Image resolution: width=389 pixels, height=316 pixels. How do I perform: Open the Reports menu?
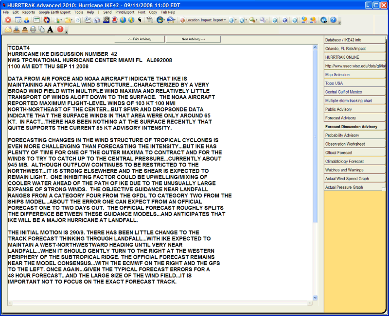point(29,12)
